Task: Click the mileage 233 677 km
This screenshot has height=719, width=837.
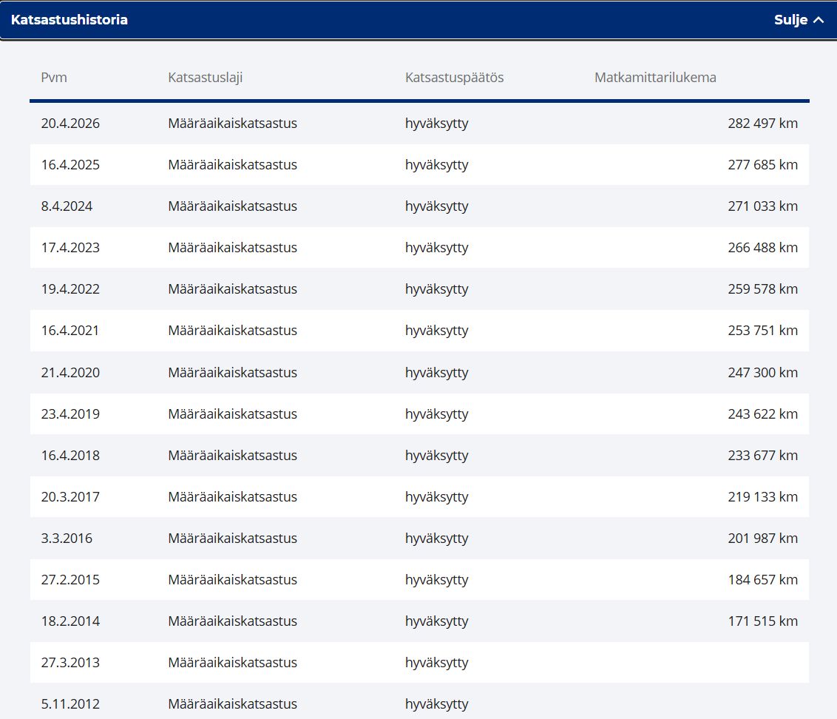Action: (x=763, y=455)
